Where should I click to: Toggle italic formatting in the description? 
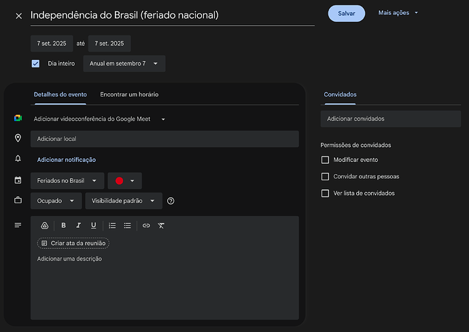pos(78,225)
